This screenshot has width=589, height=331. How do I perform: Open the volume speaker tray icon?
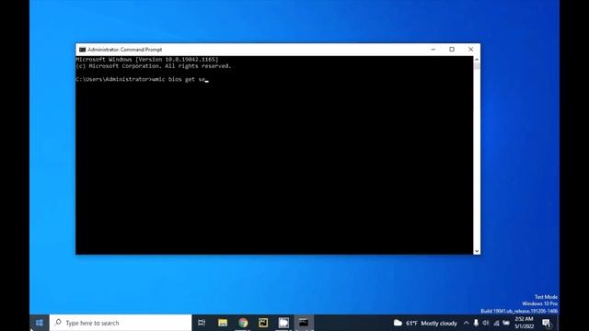486,323
